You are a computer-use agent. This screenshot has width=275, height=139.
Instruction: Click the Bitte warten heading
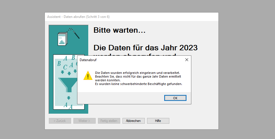coord(120,30)
